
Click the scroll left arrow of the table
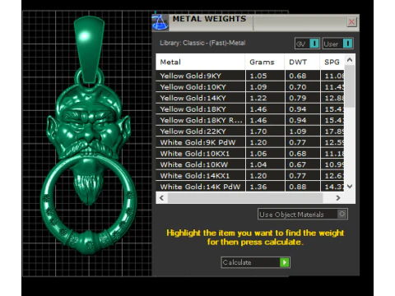[x=161, y=197]
